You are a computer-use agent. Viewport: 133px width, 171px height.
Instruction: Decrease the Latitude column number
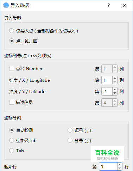click(115, 93)
